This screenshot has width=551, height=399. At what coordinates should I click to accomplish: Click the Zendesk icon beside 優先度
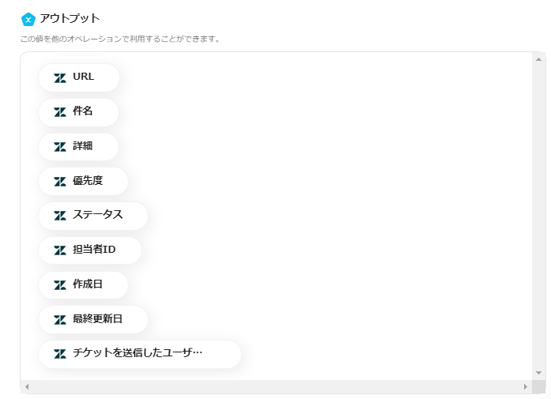pos(60,181)
